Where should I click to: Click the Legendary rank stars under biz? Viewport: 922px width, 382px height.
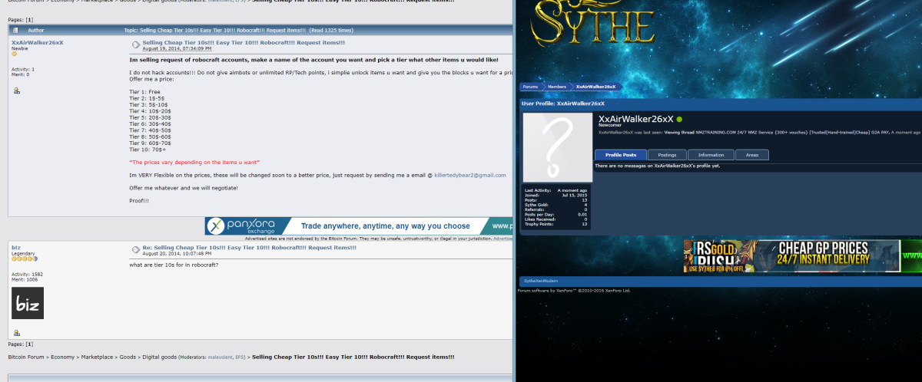pyautogui.click(x=25, y=259)
